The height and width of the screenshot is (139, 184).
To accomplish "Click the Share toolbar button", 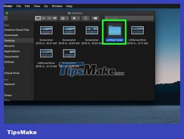I will pos(85,18).
